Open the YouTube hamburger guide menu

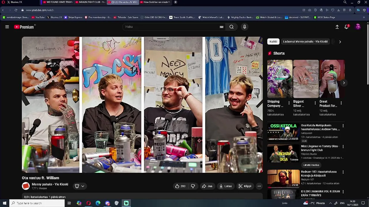(7, 27)
